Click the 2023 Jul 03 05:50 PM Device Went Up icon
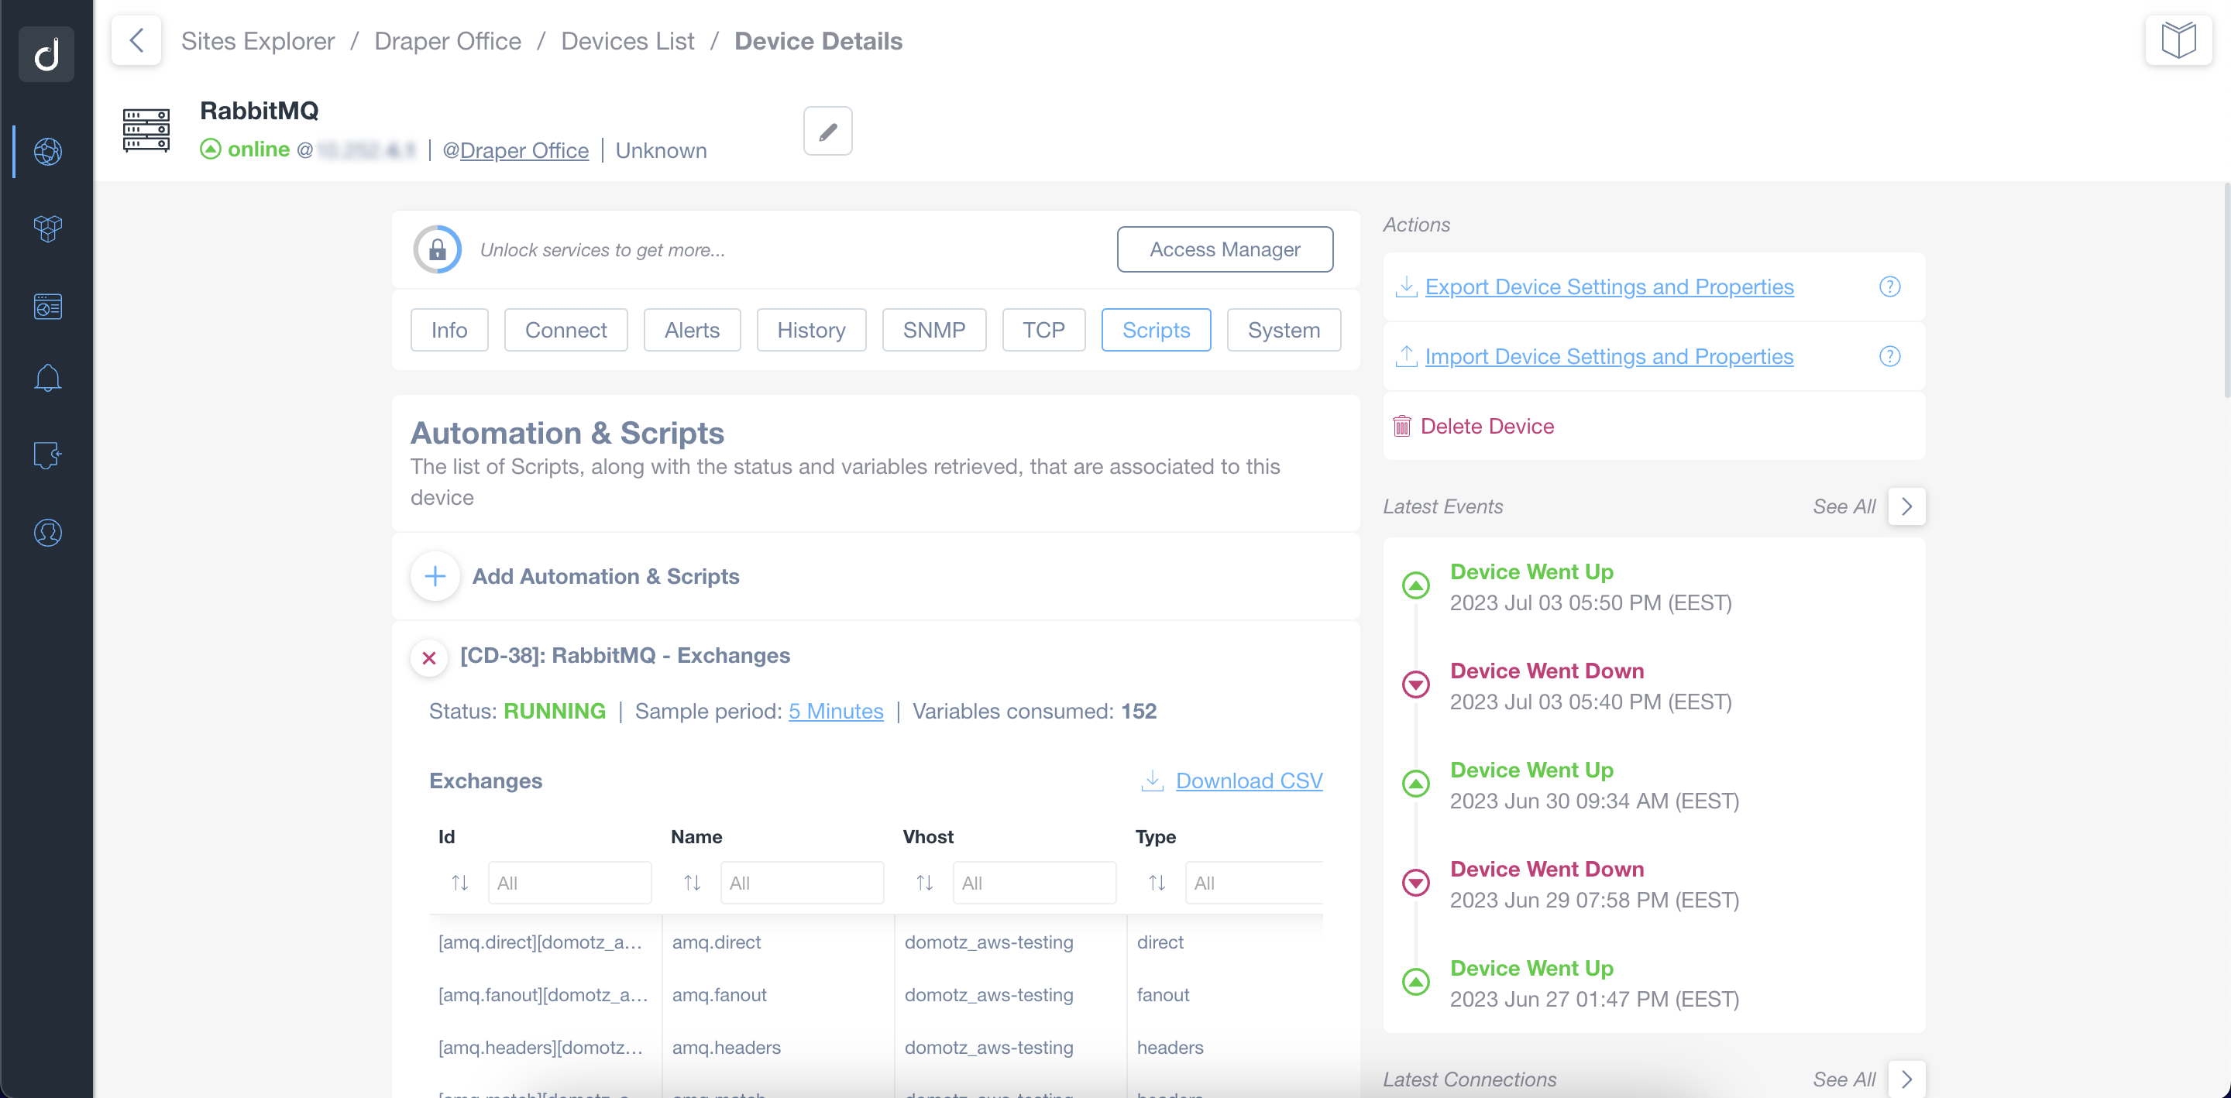The height and width of the screenshot is (1098, 2231). pos(1415,585)
